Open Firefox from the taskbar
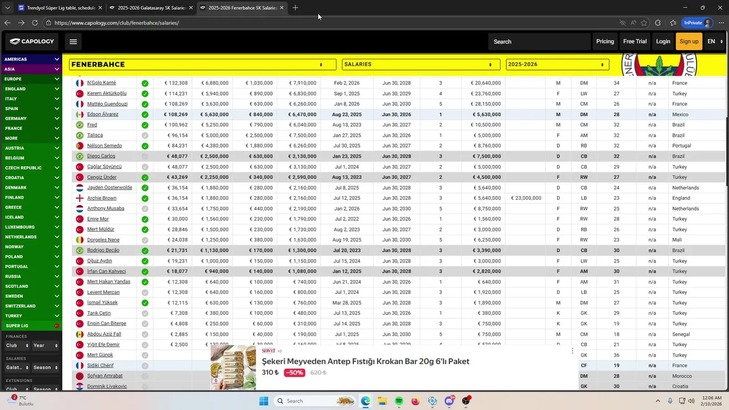The height and width of the screenshot is (410, 729). click(415, 401)
